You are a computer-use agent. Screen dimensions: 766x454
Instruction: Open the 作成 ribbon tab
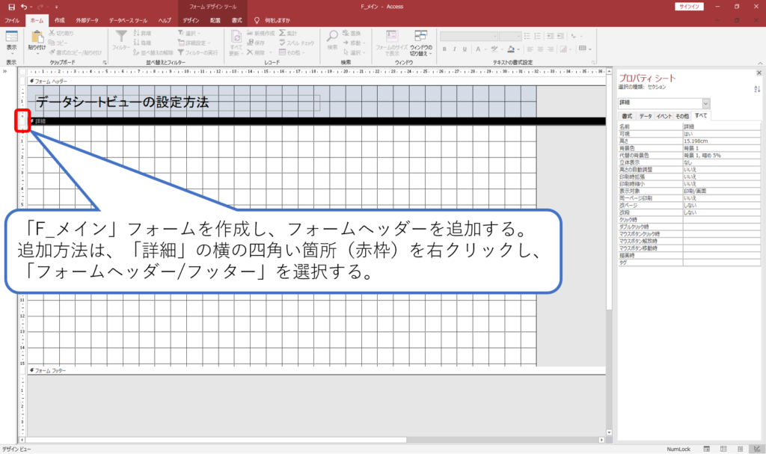pos(60,20)
